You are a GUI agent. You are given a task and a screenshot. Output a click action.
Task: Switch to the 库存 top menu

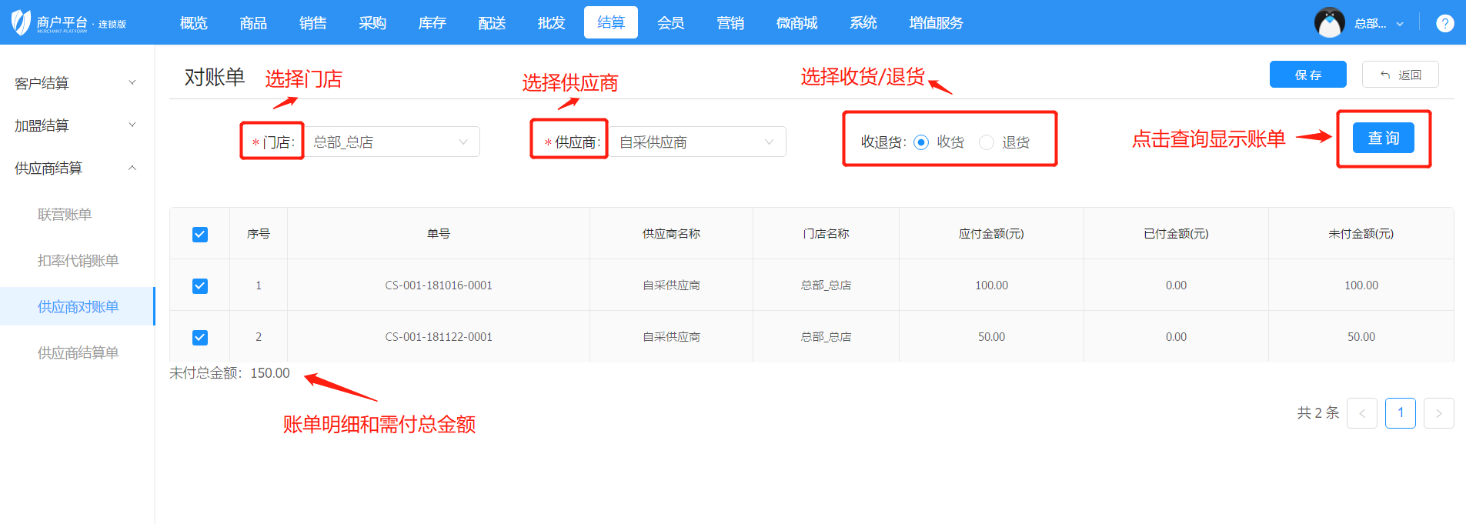[432, 23]
